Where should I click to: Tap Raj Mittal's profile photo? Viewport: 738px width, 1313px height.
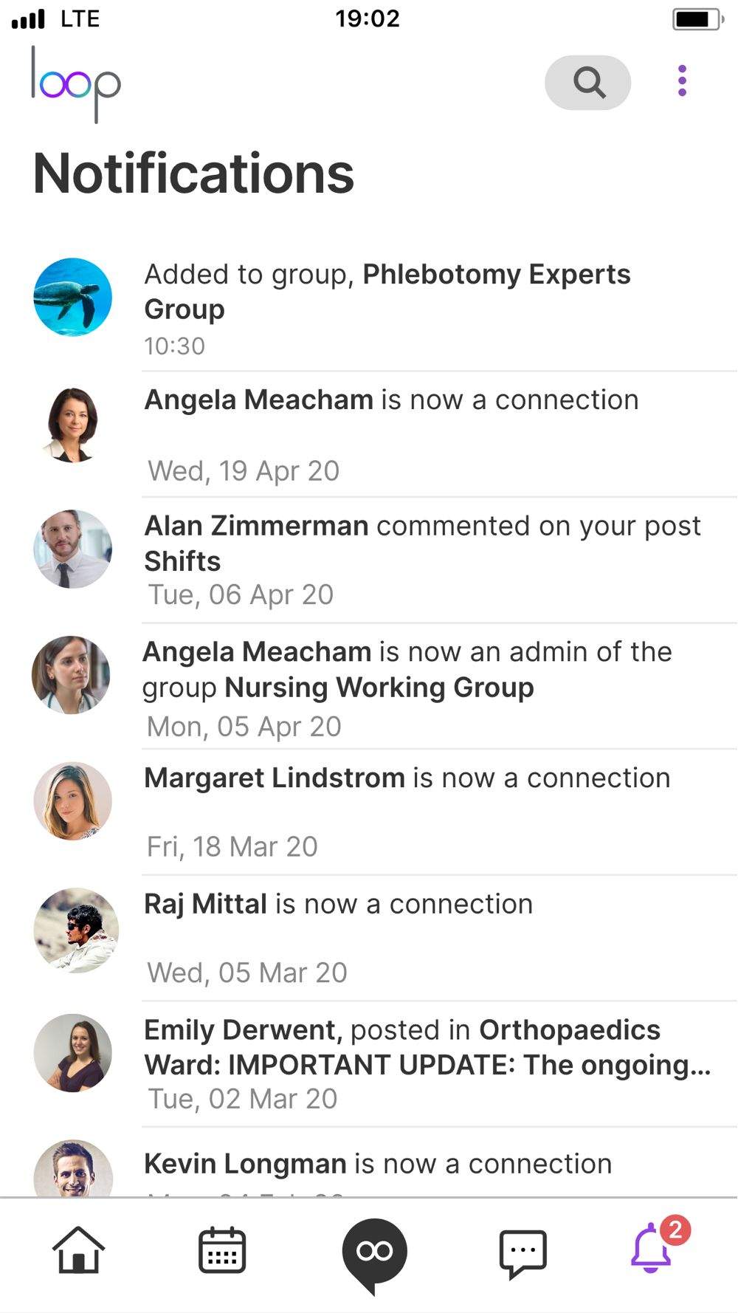click(x=75, y=930)
